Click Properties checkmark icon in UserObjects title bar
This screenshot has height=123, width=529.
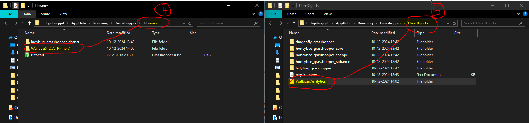pos(280,5)
